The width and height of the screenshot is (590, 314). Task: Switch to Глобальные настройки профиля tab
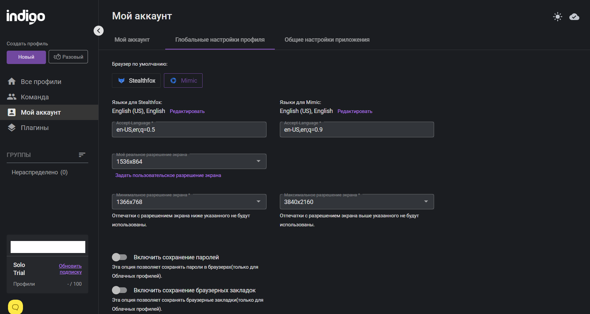[220, 40]
